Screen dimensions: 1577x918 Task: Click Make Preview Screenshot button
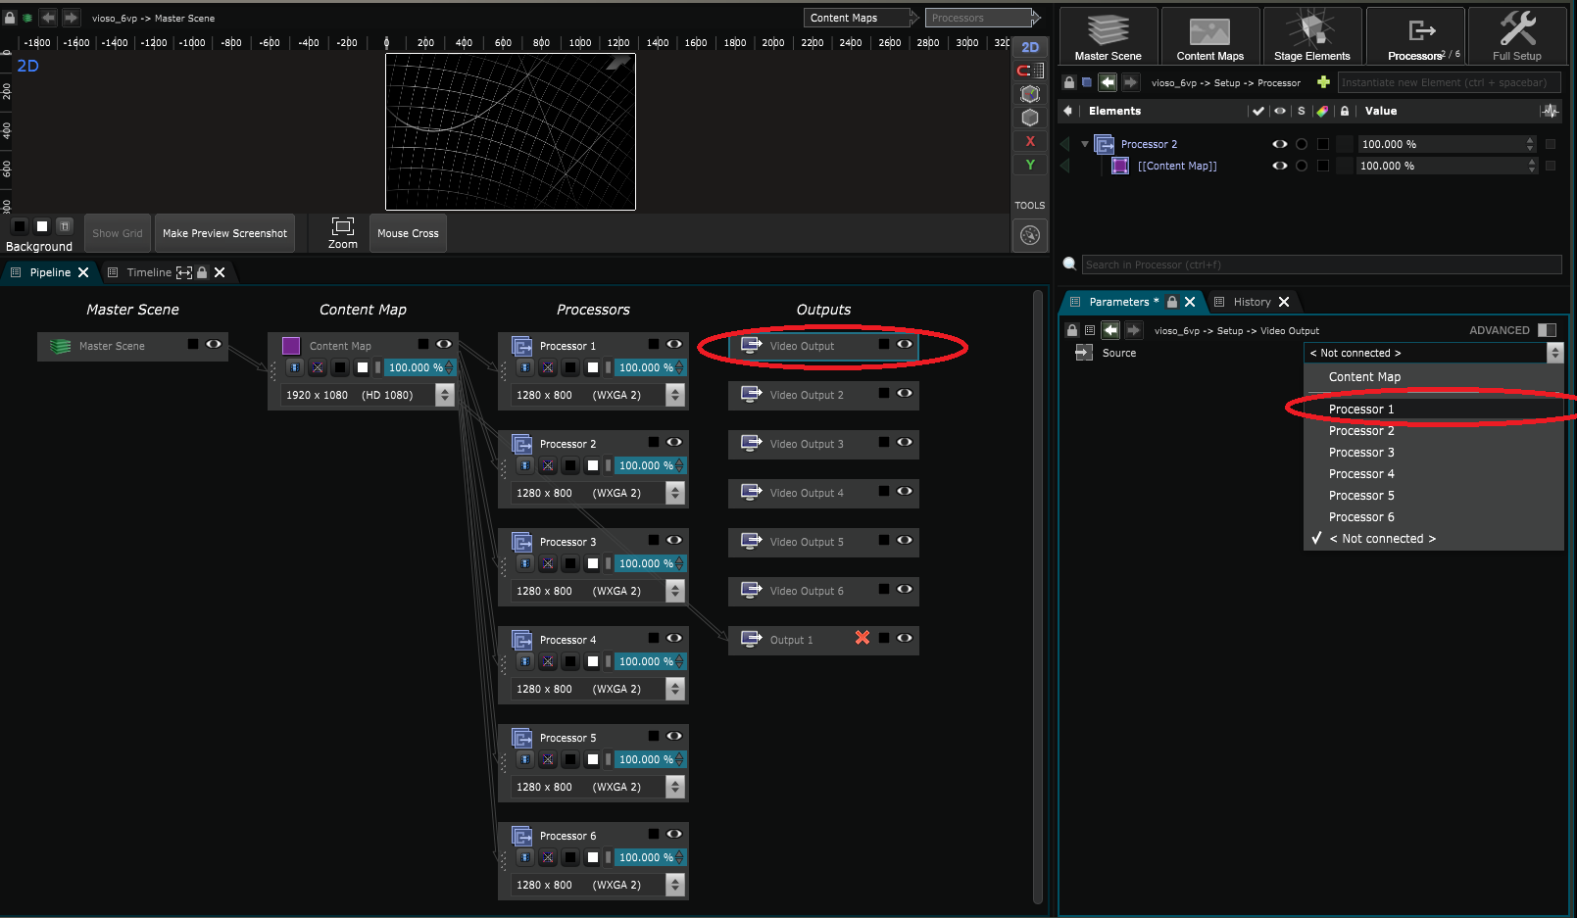[224, 233]
